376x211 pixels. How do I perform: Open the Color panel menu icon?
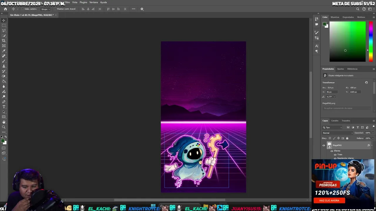pyautogui.click(x=374, y=17)
